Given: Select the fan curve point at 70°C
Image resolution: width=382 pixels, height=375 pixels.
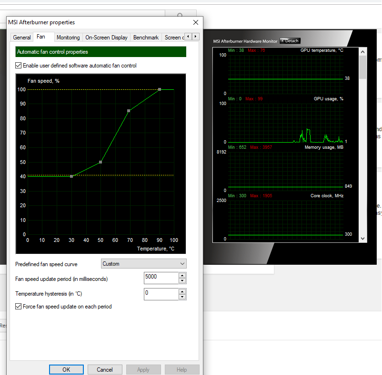Looking at the screenshot, I should pos(129,111).
